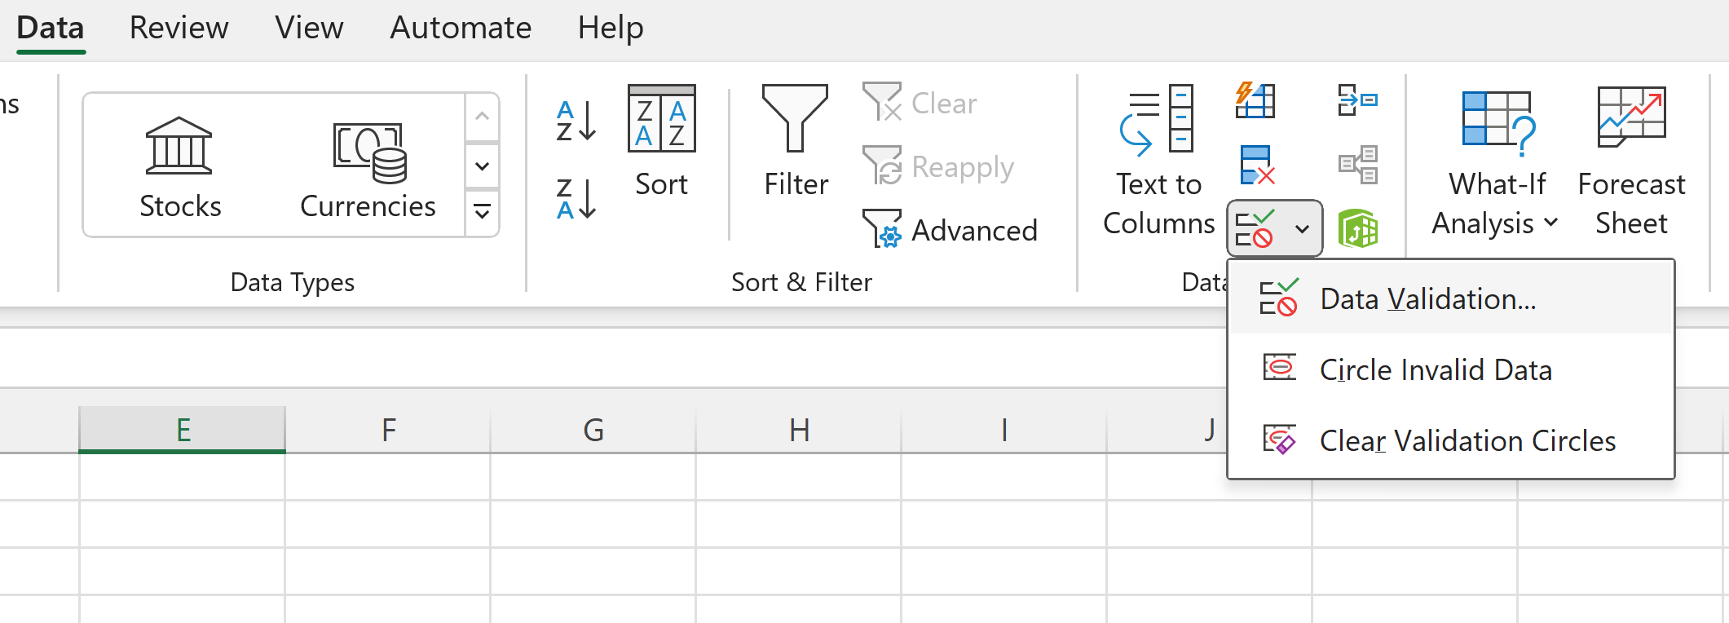Reapply the current filter
1729x623 pixels.
pos(938,166)
